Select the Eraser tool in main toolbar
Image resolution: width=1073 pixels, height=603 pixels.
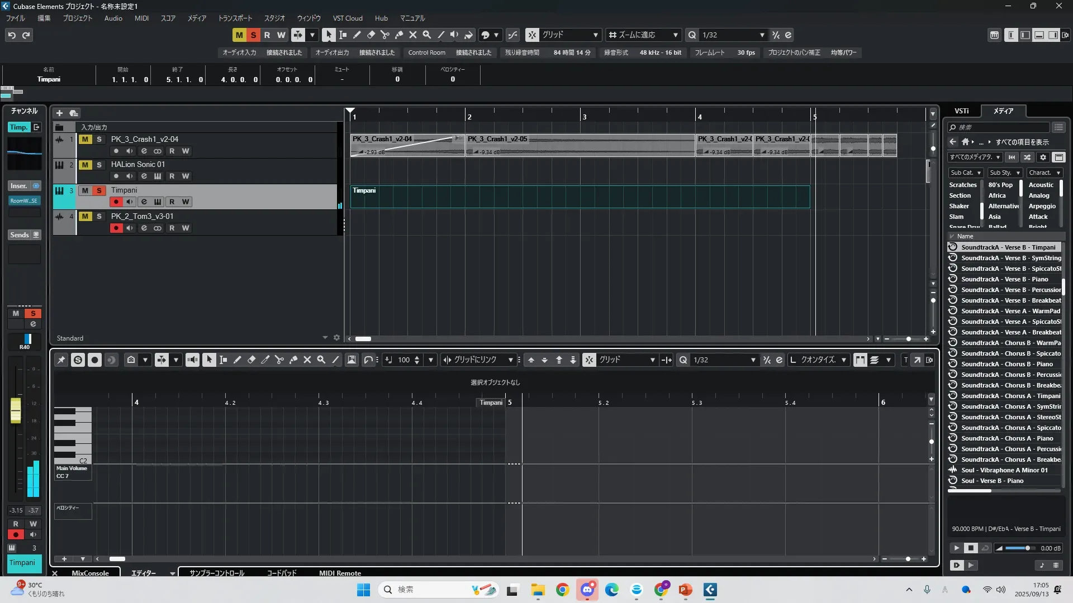[x=371, y=35]
